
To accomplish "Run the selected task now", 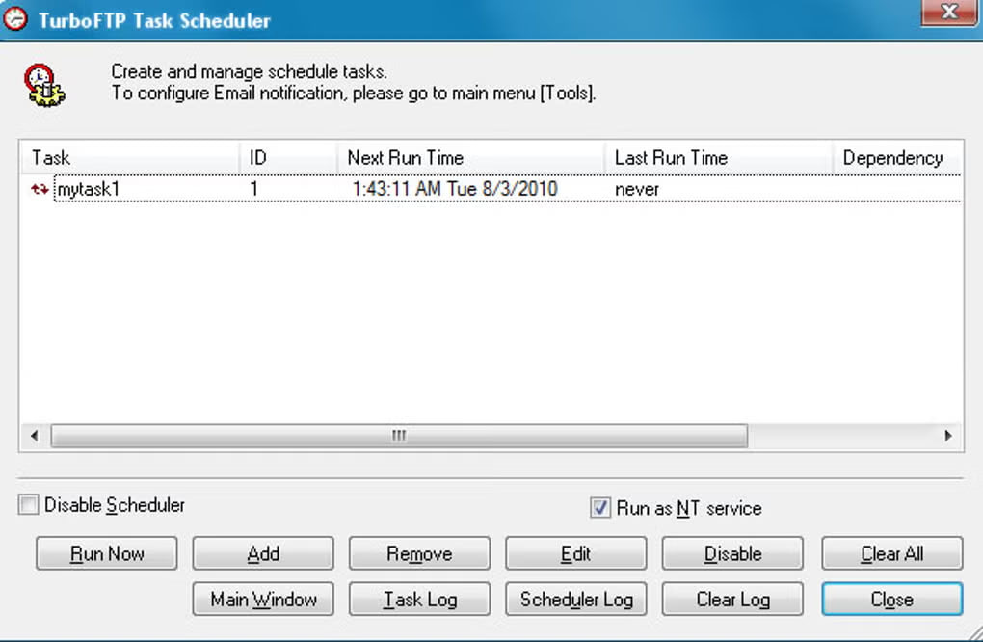I will coord(107,553).
